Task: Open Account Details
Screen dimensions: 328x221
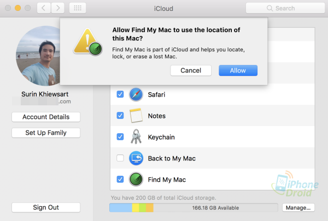Action: 46,117
